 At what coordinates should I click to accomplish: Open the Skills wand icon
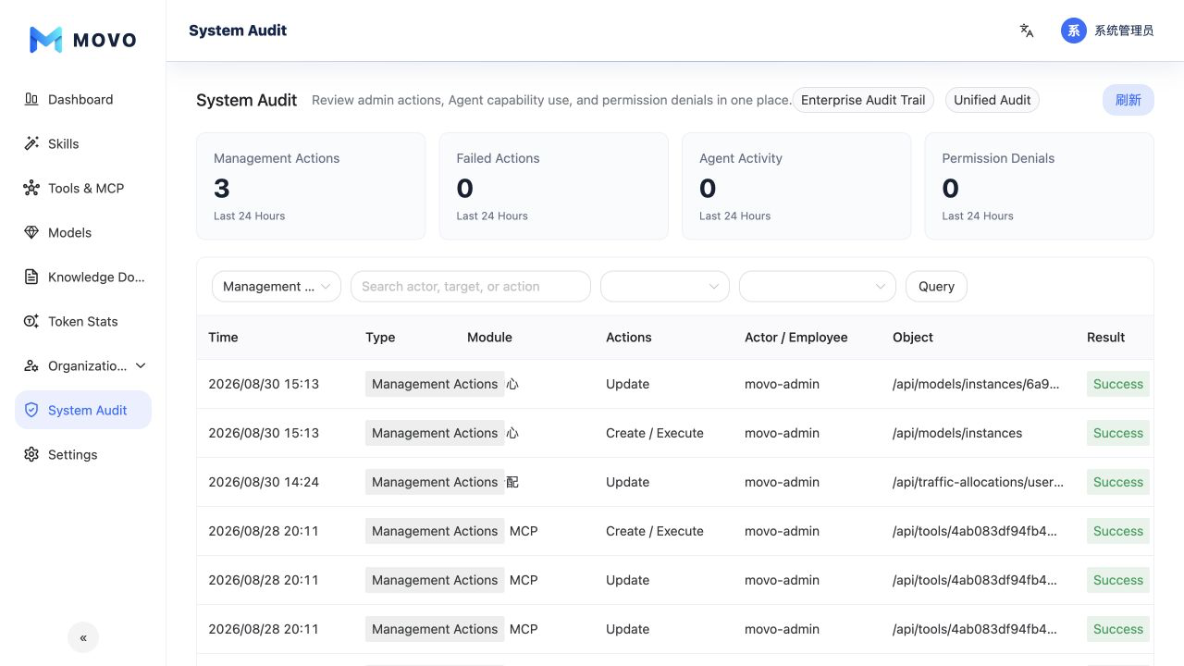[x=31, y=143]
